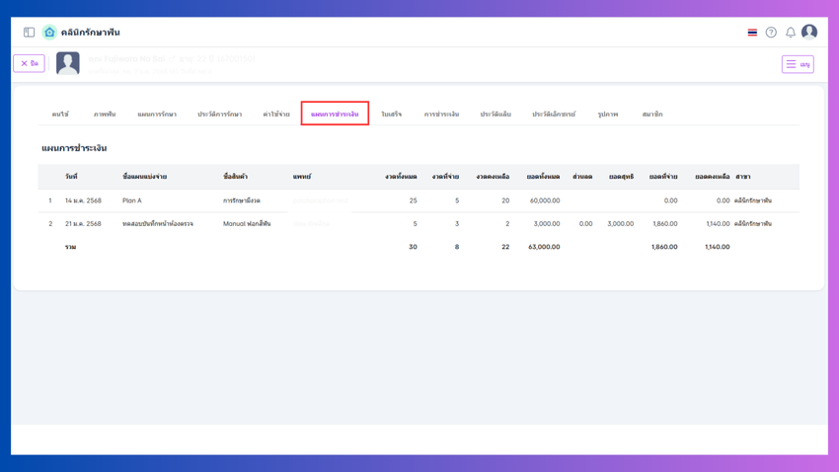The width and height of the screenshot is (839, 472).
Task: Click the งวดทั้งหมด column header
Action: (x=401, y=177)
